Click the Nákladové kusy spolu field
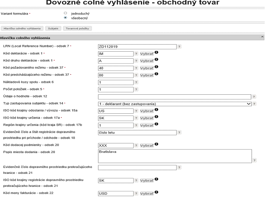 pyautogui.click(x=116, y=82)
